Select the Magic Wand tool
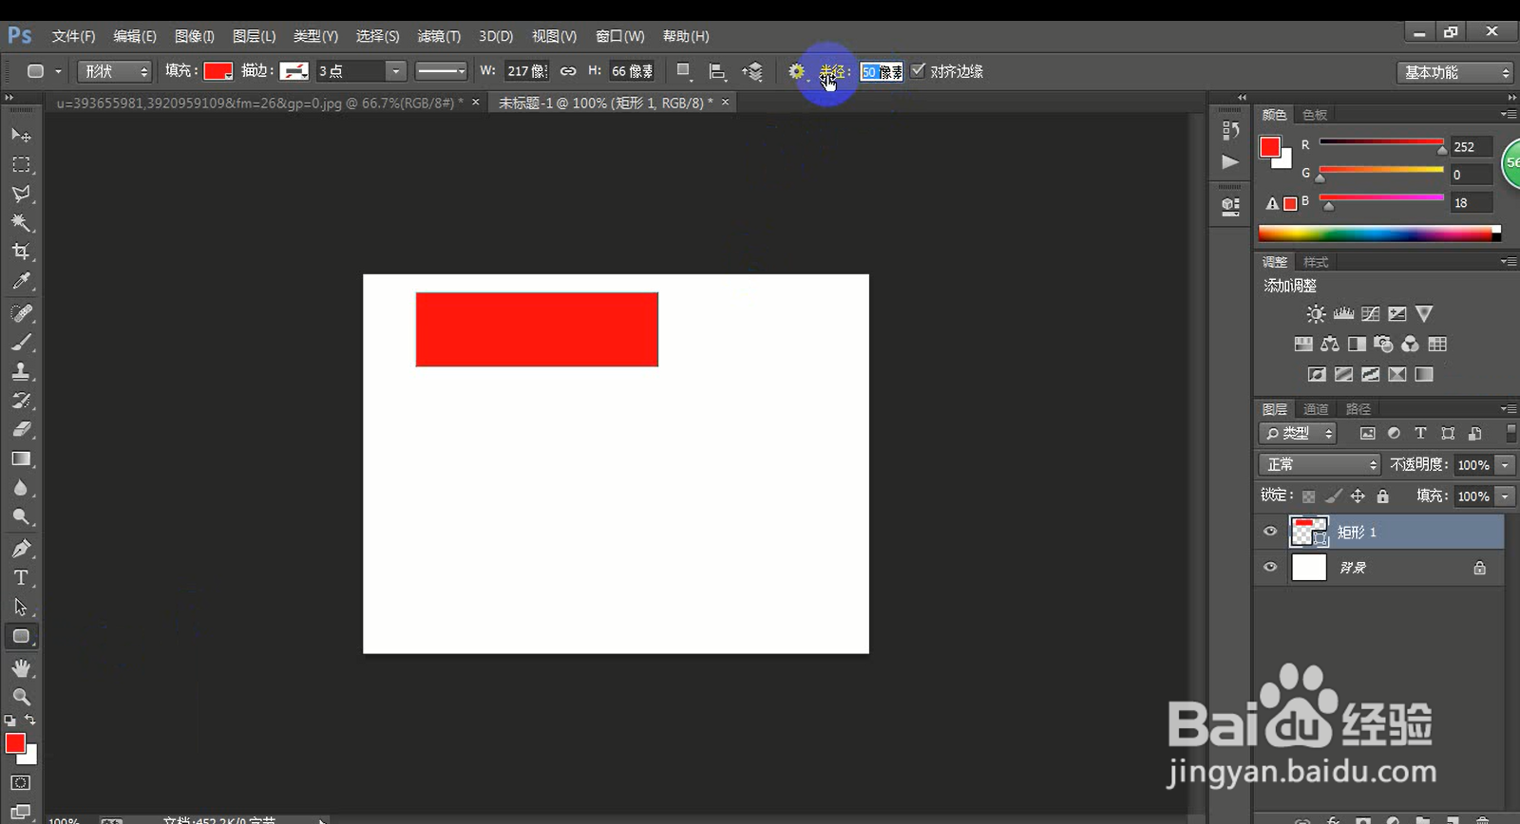Screen dimensions: 1520x824 click(x=21, y=222)
